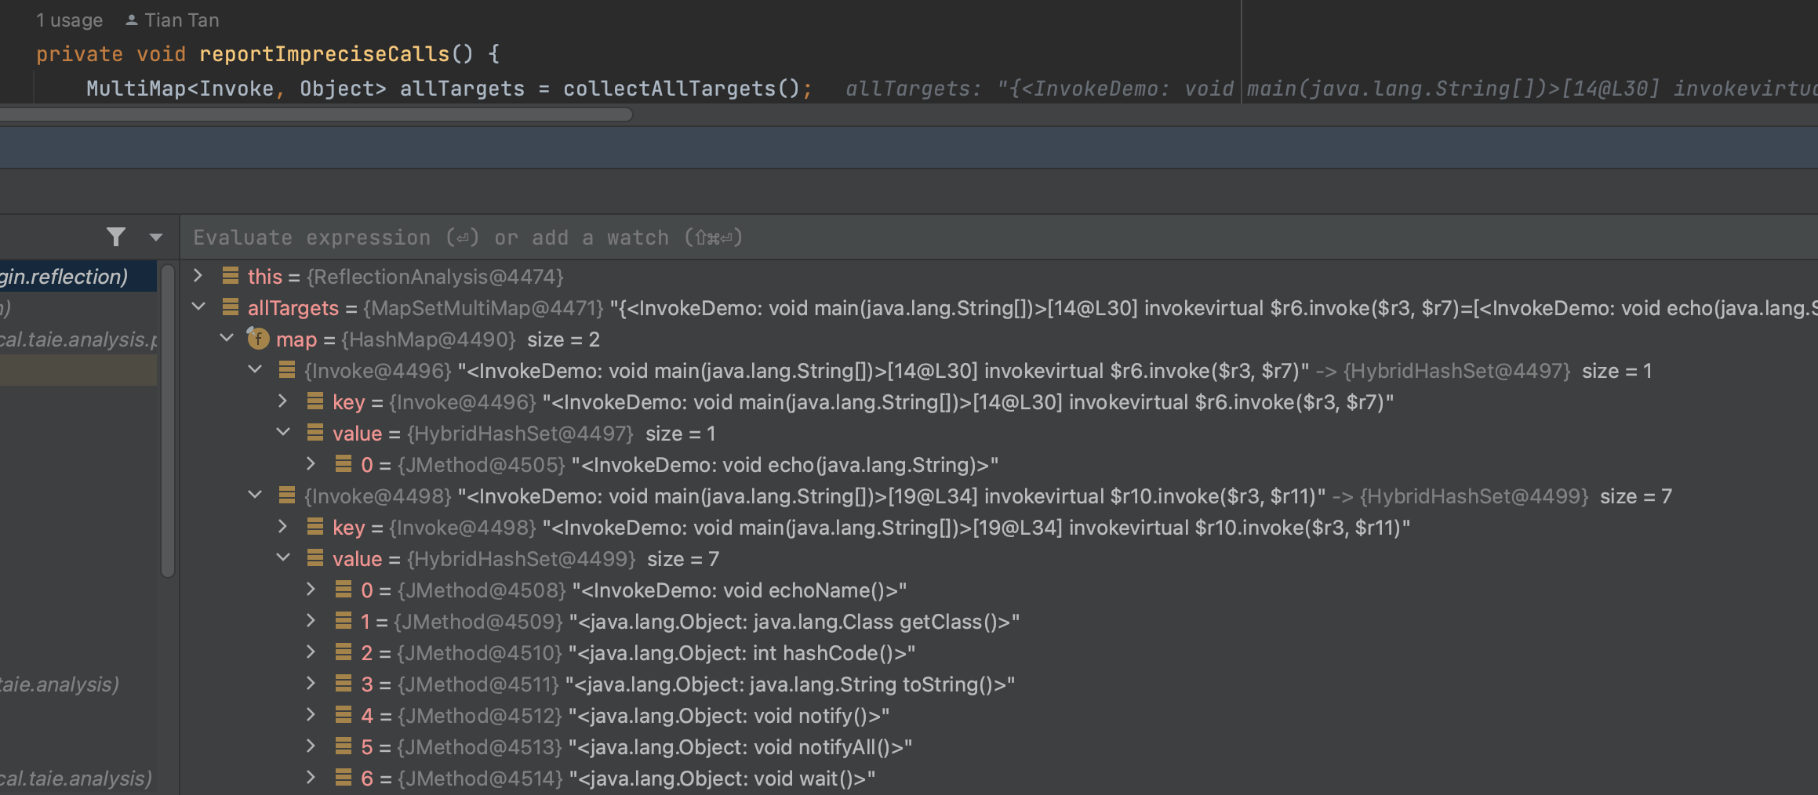The image size is (1818, 795).
Task: Click the MultiMap type in the code line
Action: (135, 89)
